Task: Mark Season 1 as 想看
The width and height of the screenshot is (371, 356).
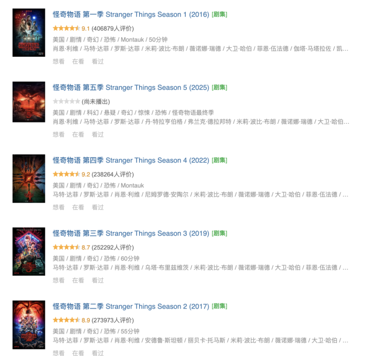Action: pyautogui.click(x=58, y=62)
